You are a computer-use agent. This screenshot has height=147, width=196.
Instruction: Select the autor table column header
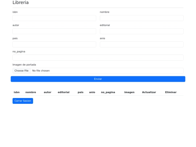point(48,92)
